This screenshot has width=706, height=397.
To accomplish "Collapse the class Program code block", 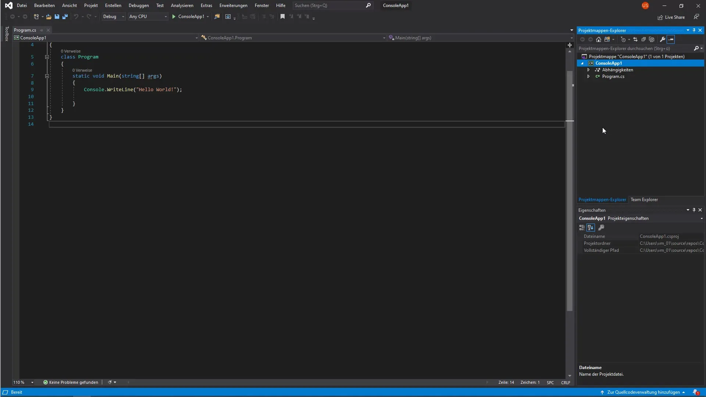I will click(x=47, y=57).
